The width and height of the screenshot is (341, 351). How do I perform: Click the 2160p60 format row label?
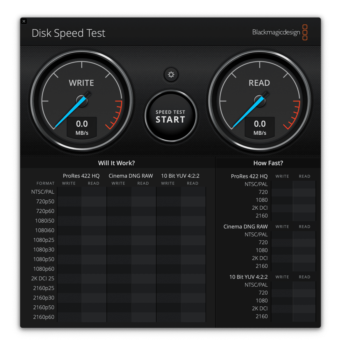[44, 317]
